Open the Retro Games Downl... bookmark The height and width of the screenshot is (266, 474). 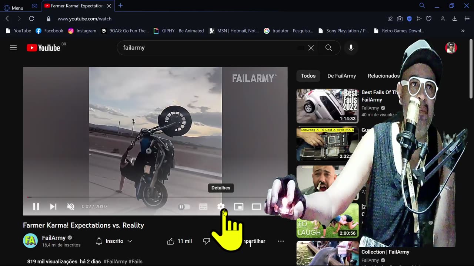[399, 31]
